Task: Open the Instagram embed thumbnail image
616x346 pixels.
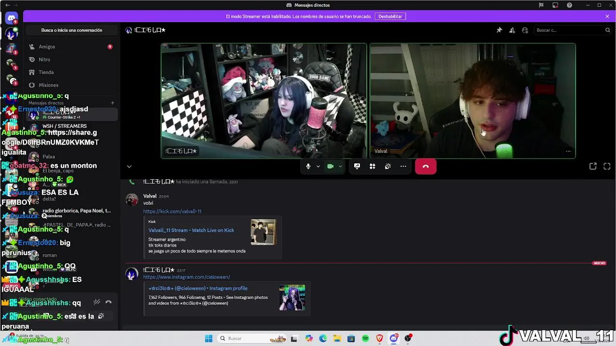Action: point(292,297)
